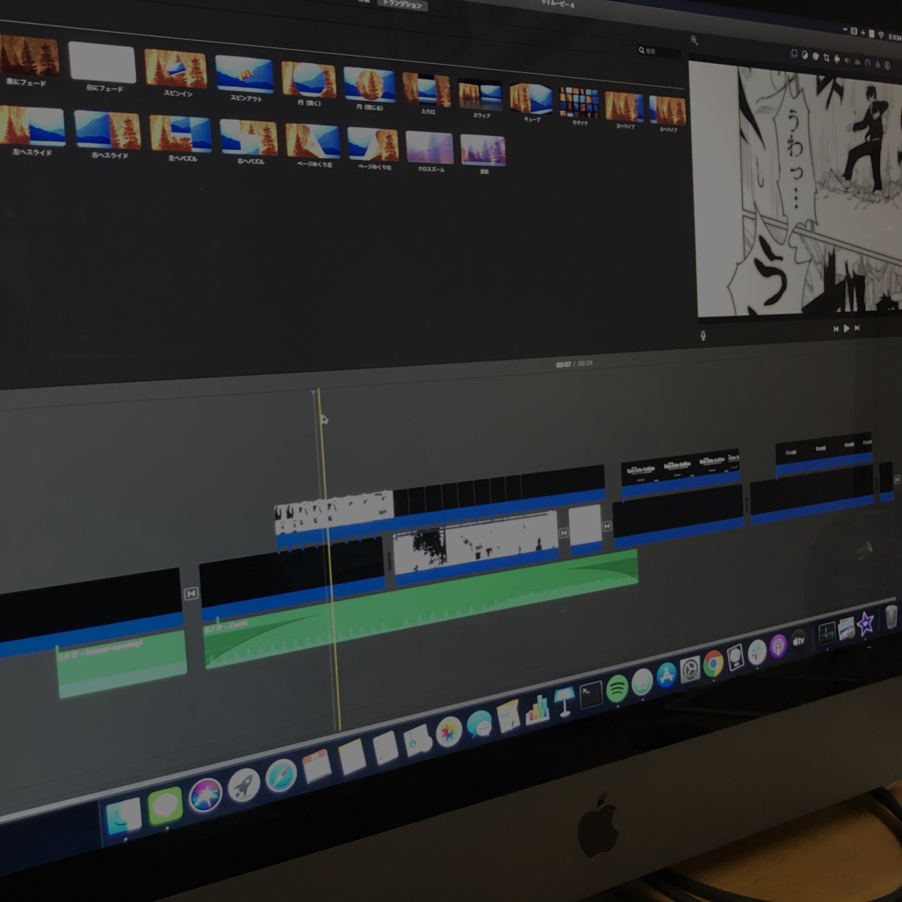902x902 pixels.
Task: Open App Store from the Dock
Action: coord(666,676)
